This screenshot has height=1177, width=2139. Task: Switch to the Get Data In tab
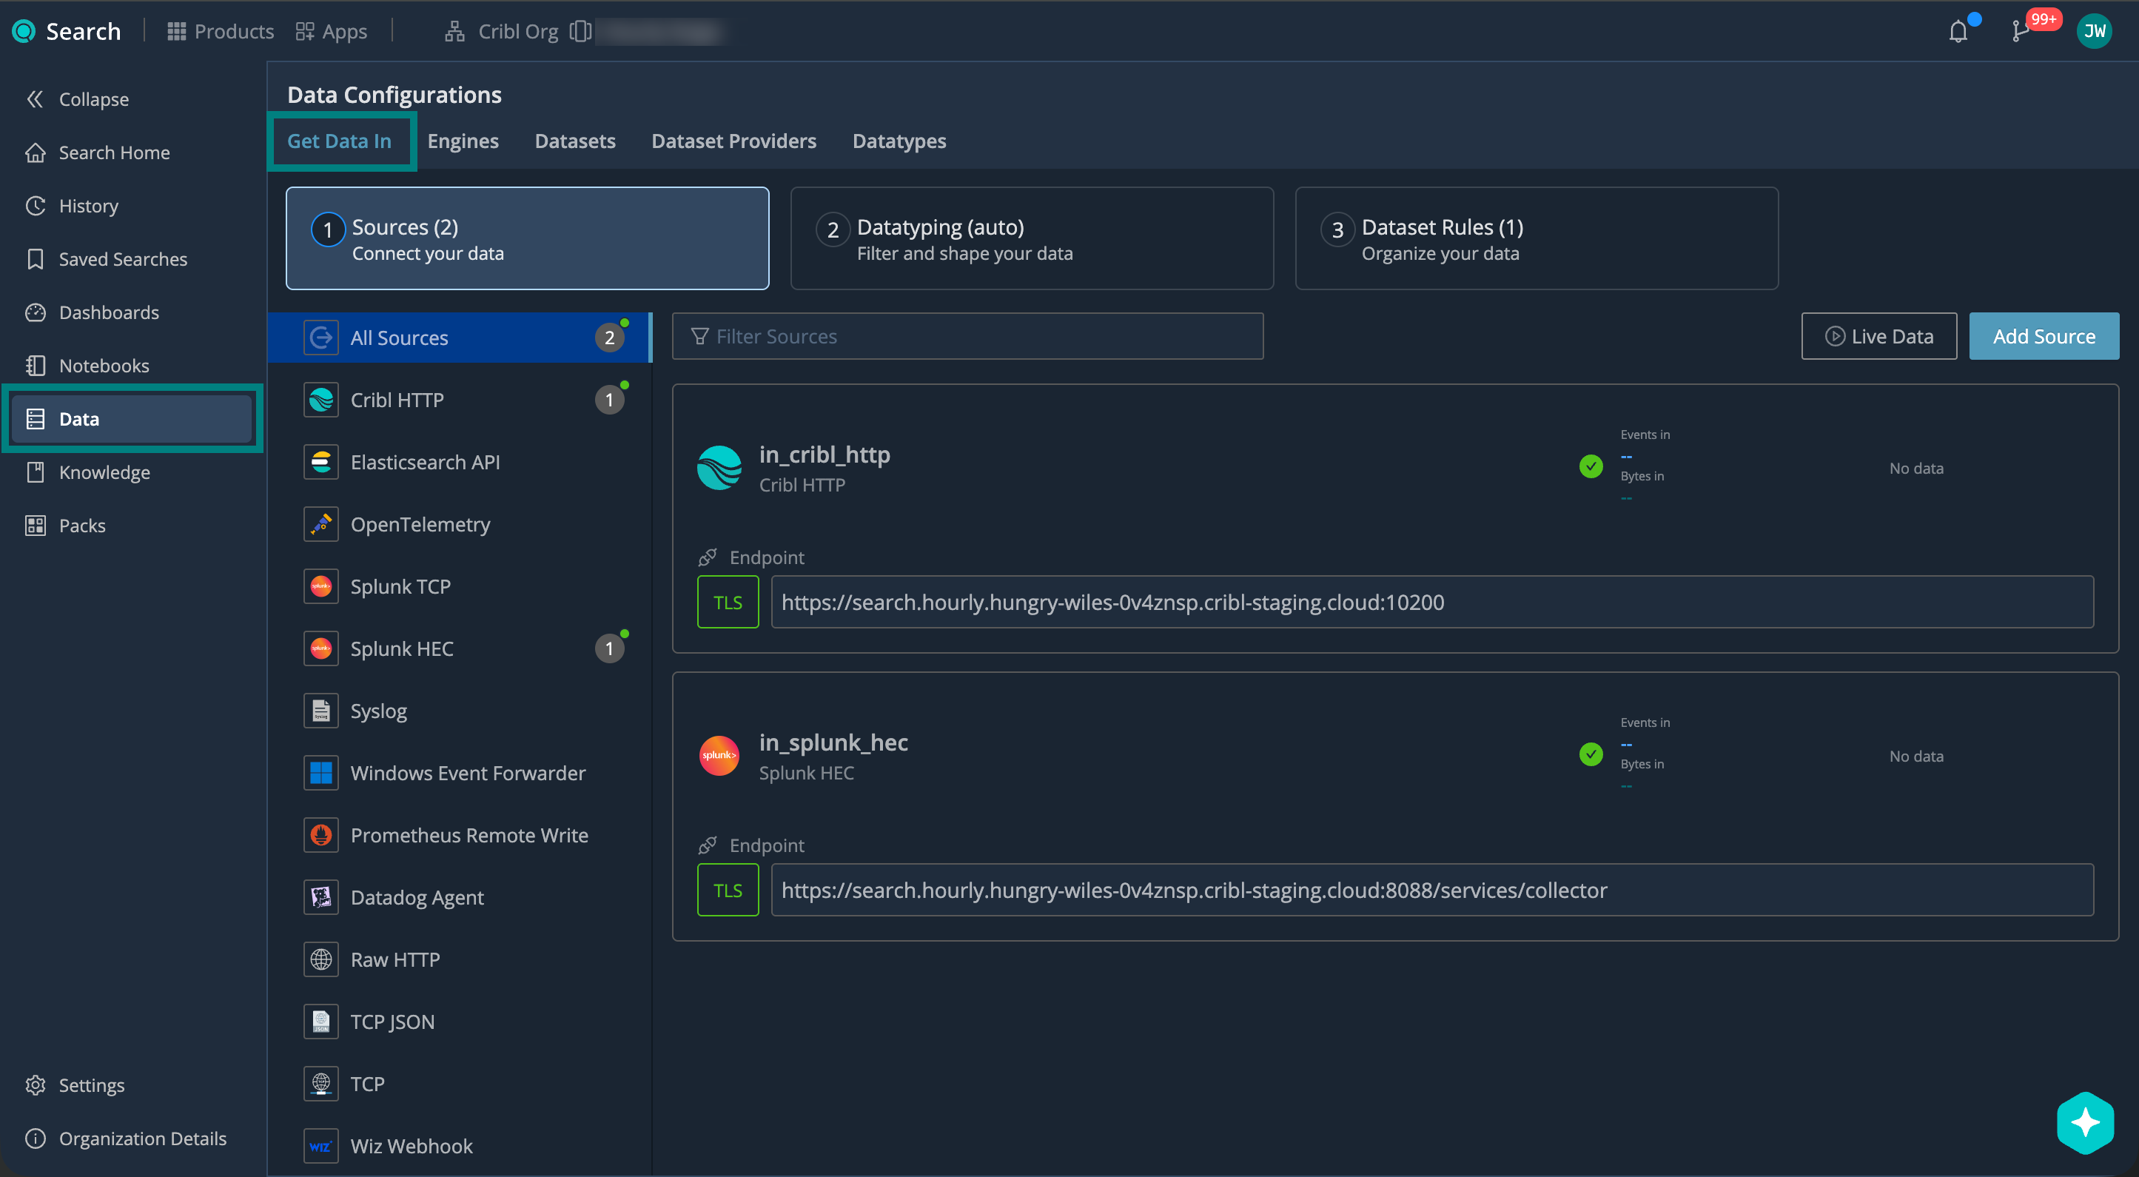(x=339, y=141)
